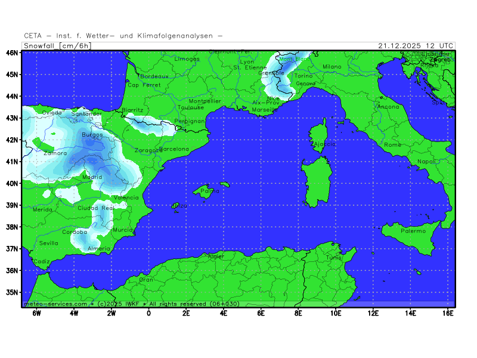Click the Snowfall [cm/6h] parameter label
The image size is (477, 358).
pos(57,45)
